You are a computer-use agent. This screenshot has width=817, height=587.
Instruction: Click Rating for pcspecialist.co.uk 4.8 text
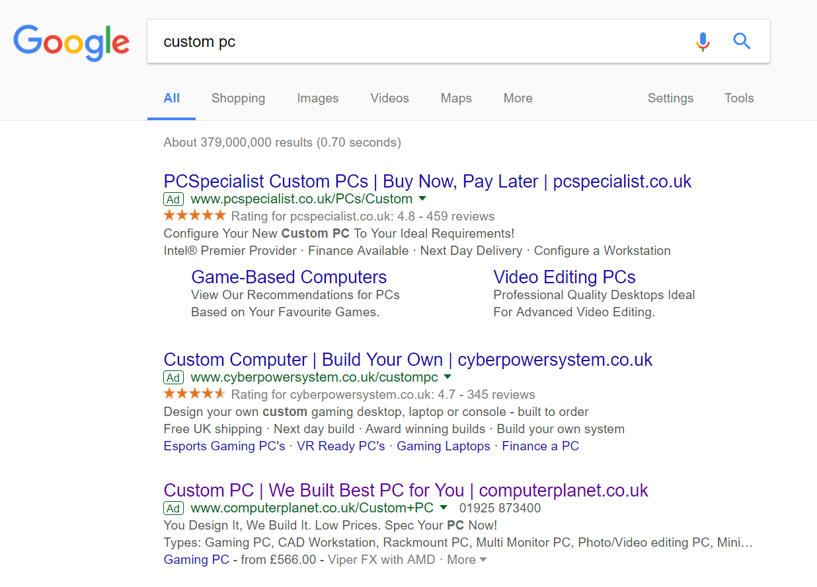(363, 216)
